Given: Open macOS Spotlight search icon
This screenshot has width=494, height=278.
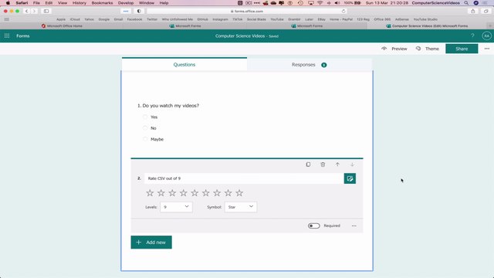Looking at the screenshot, I should (466, 3).
